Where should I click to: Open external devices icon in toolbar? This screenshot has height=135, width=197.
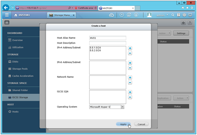pos(129,15)
